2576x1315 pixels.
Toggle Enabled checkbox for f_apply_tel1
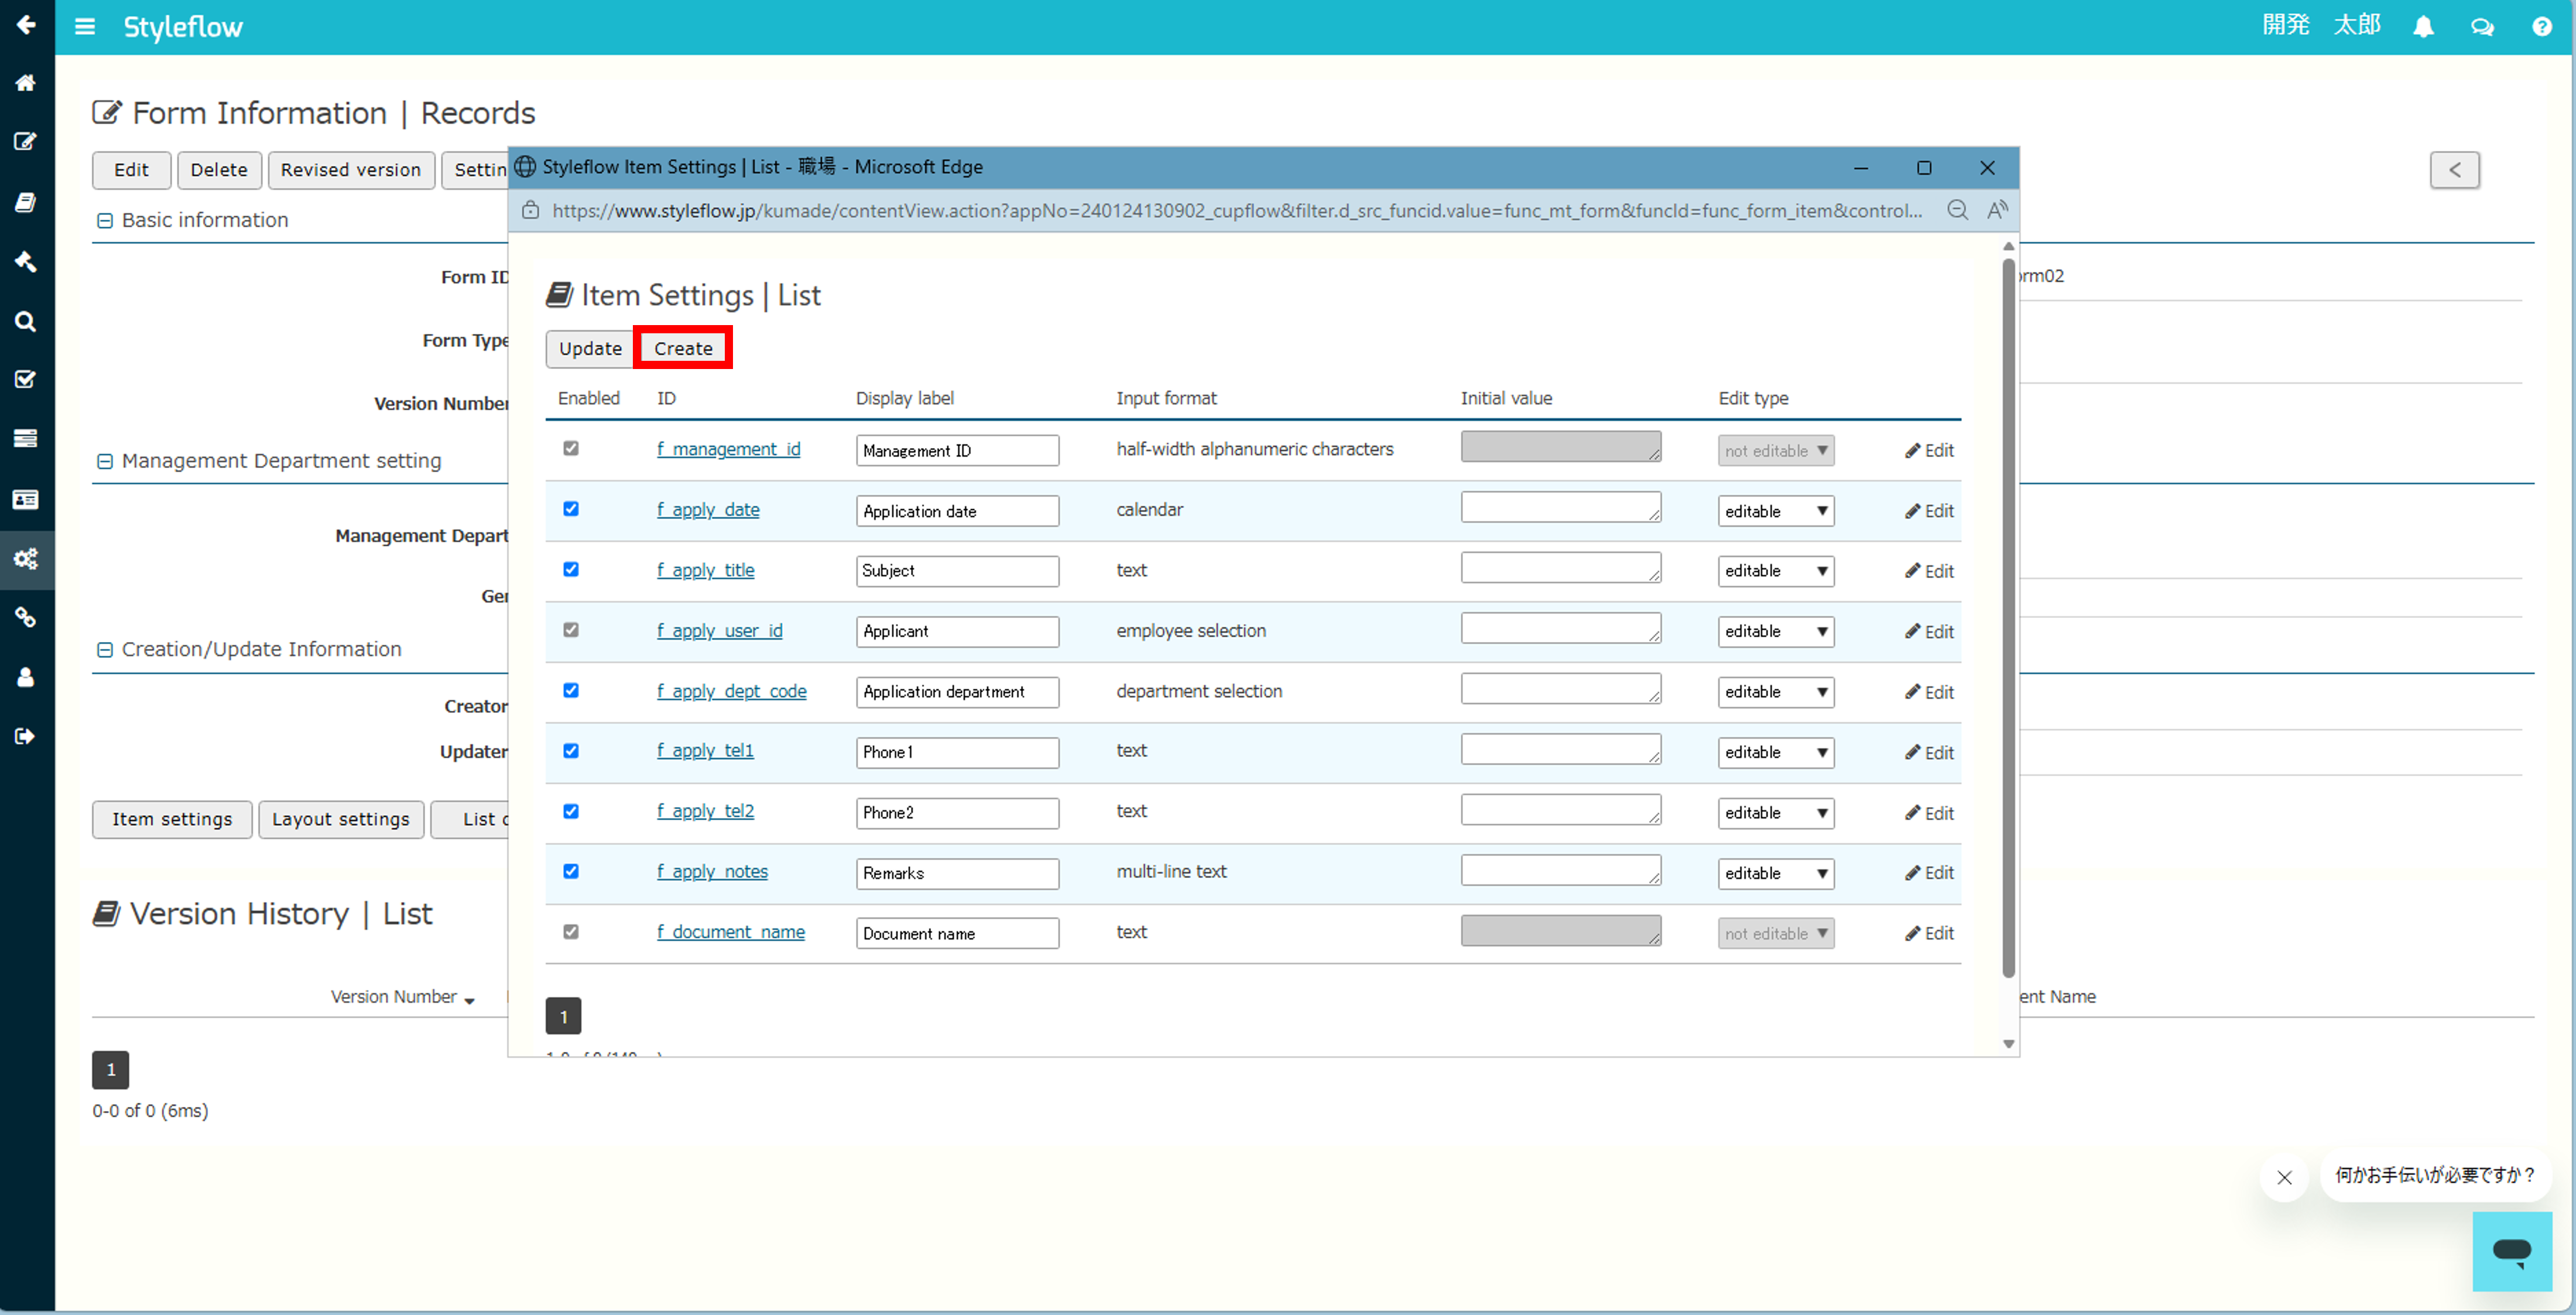coord(571,750)
